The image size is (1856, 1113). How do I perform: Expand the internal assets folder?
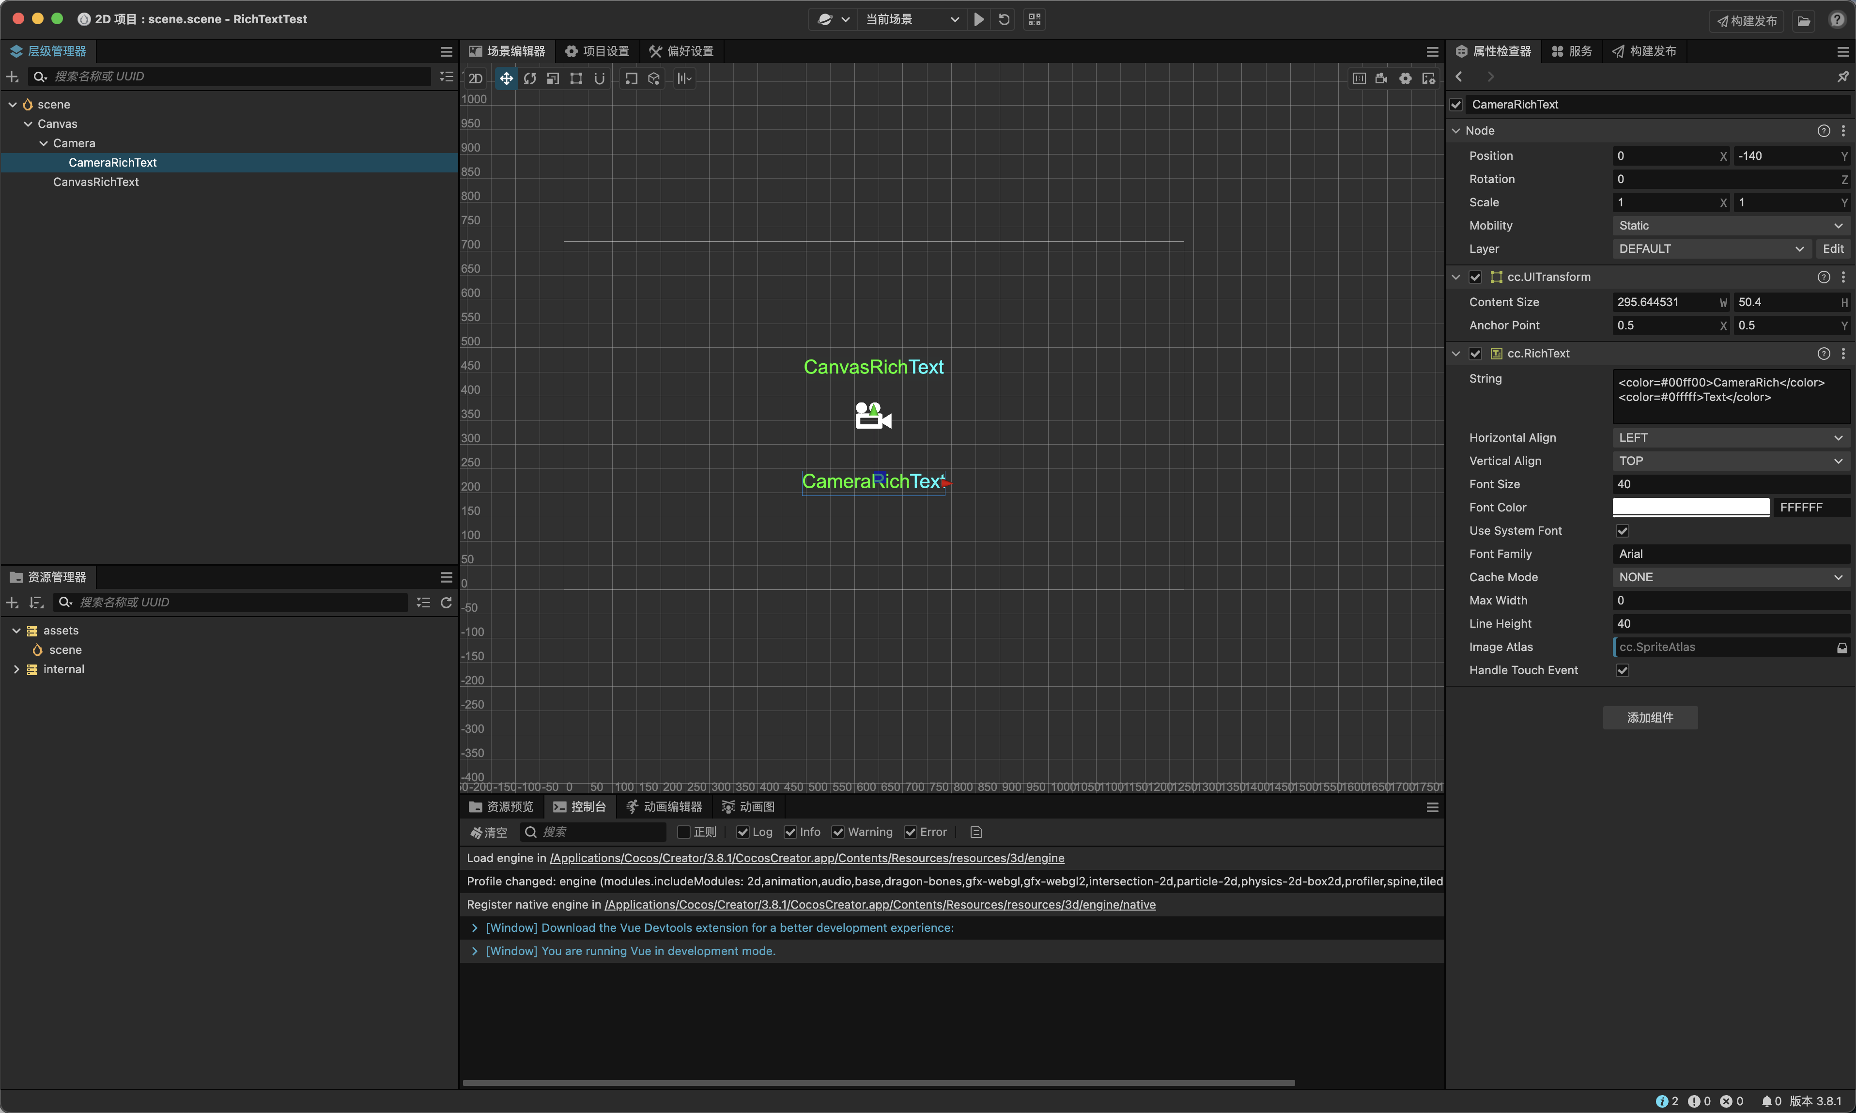pos(16,670)
